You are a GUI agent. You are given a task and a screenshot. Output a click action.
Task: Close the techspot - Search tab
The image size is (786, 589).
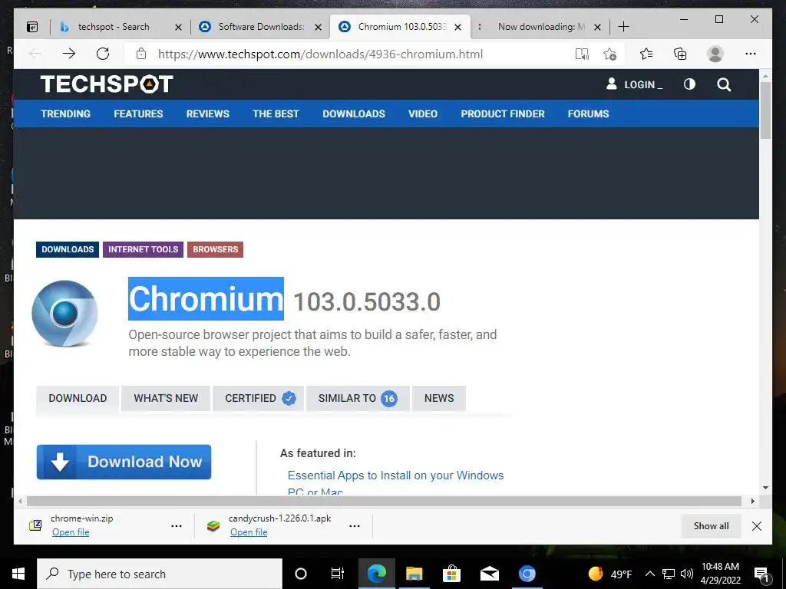(178, 27)
